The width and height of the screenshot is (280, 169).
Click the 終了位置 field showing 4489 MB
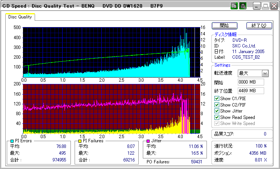point(251,91)
